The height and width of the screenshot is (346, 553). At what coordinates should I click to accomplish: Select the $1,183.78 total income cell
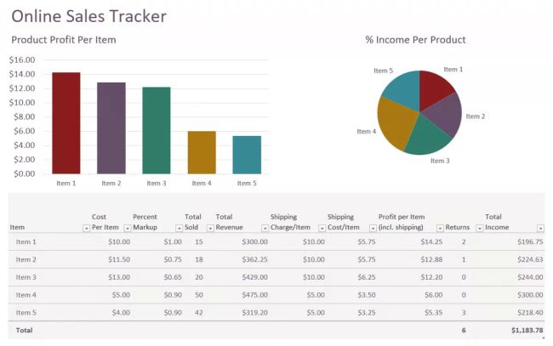coord(526,330)
